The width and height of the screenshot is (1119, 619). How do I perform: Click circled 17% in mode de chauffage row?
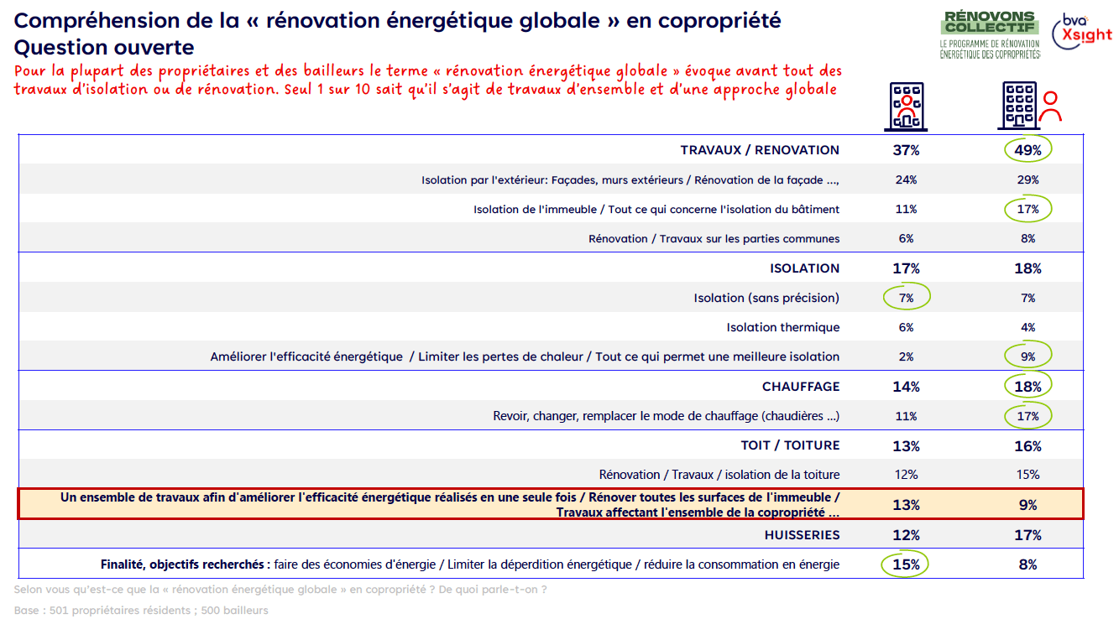click(x=1028, y=416)
